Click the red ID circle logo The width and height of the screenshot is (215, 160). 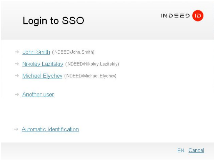tap(198, 16)
